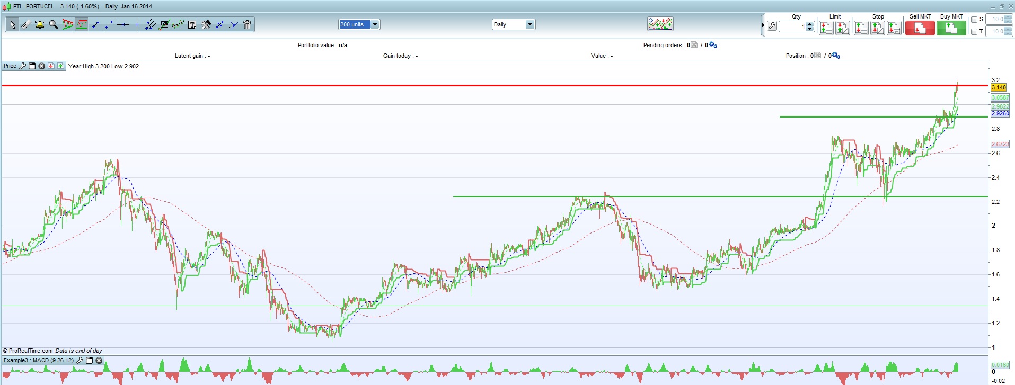Click the second Stop order button

click(877, 28)
